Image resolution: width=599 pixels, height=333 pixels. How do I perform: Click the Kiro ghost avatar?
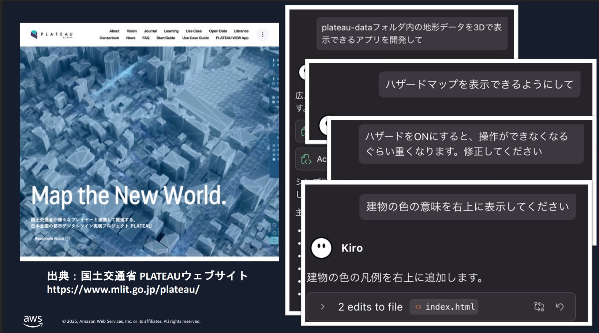pos(321,248)
